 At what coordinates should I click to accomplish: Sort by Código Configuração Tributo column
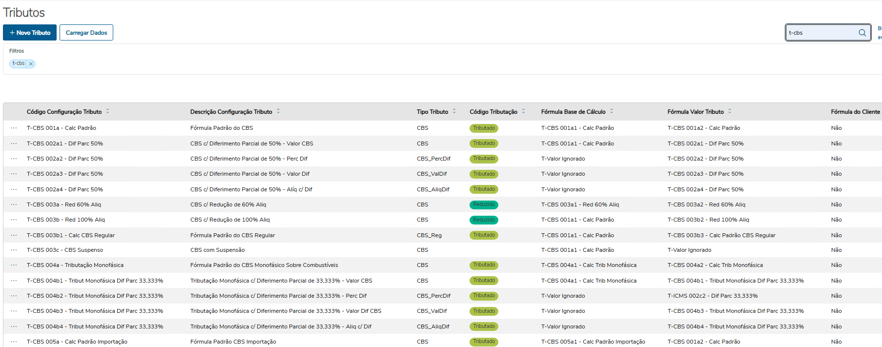pos(108,111)
